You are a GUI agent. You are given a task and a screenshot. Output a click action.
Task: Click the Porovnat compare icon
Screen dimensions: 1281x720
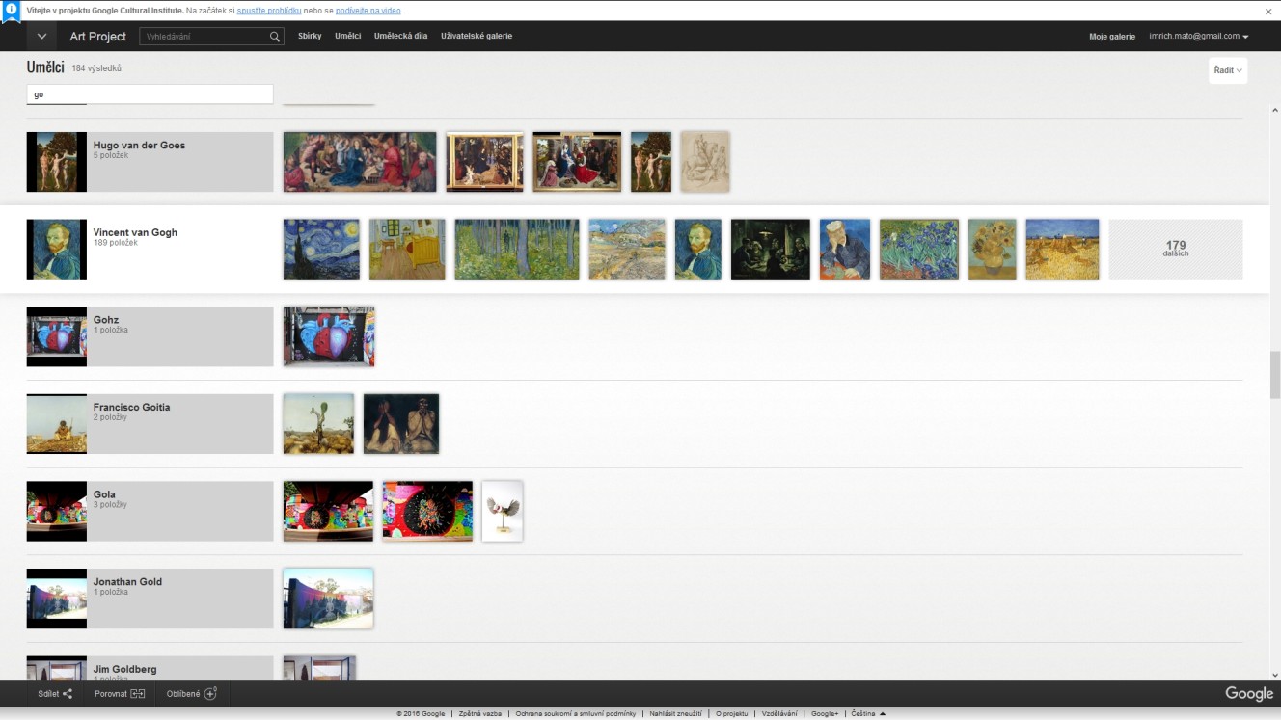(138, 694)
